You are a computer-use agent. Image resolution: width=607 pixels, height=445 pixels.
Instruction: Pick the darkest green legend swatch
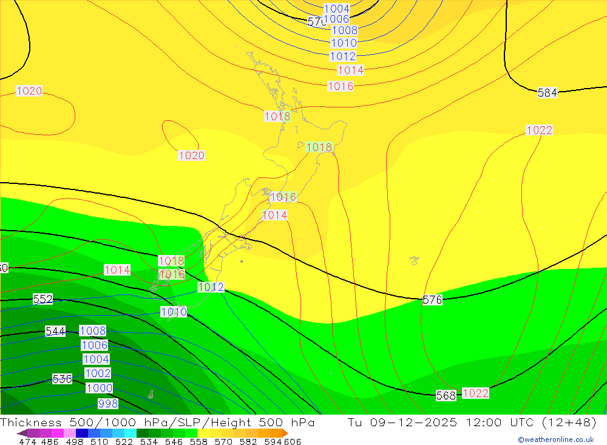(143, 433)
